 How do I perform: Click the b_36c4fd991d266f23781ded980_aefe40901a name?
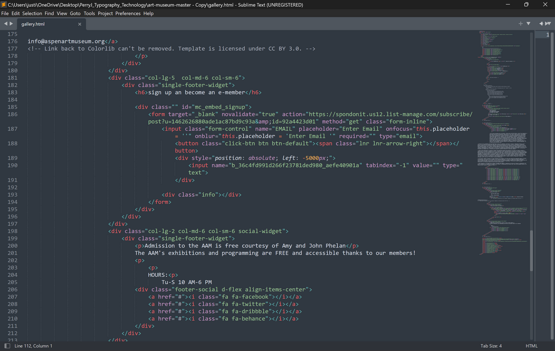coord(295,165)
